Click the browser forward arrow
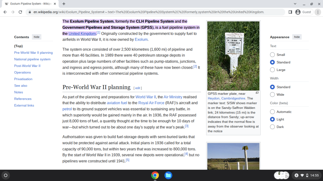This screenshot has height=181, width=323. tap(13, 12)
